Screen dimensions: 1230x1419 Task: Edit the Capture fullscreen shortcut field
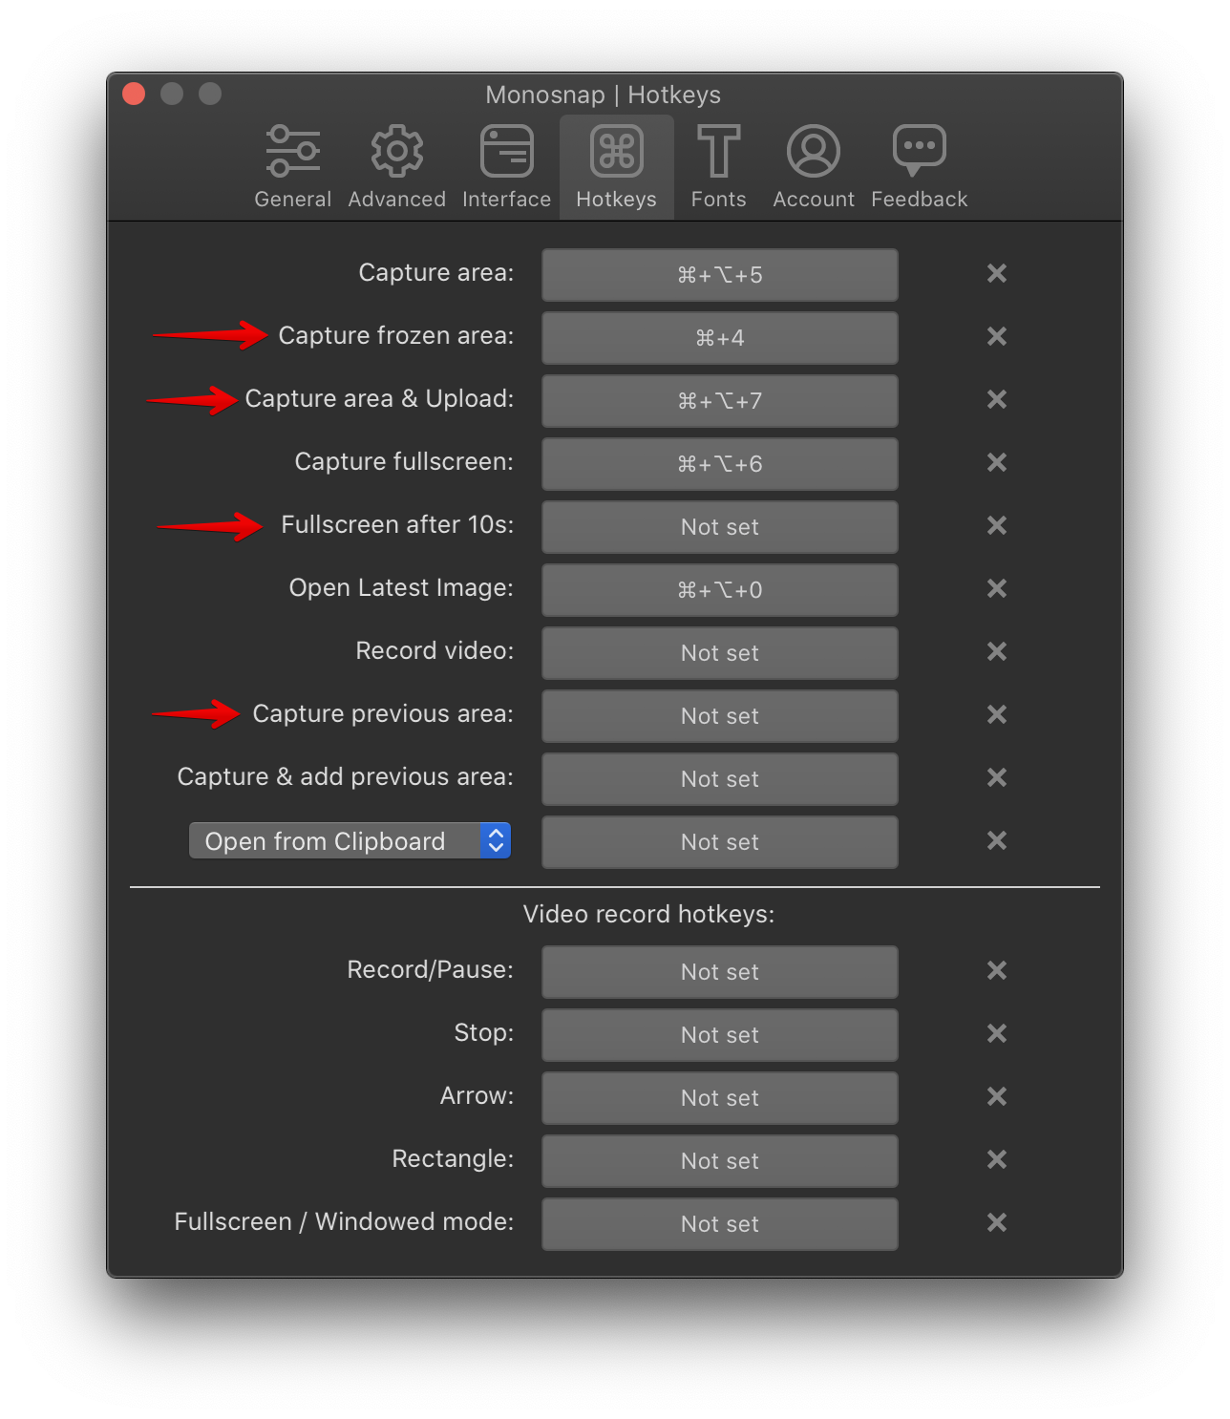(x=719, y=464)
